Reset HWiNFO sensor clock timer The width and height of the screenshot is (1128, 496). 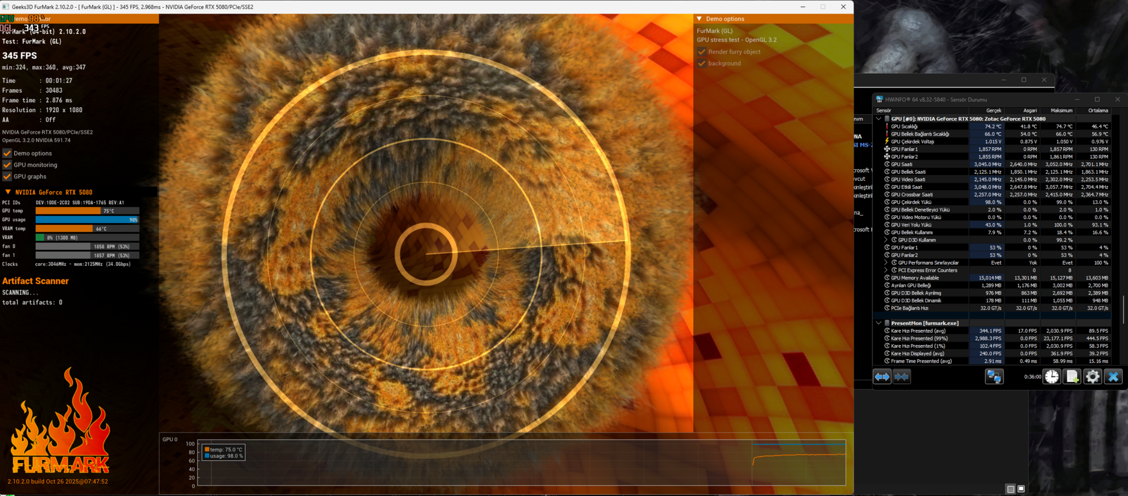pyautogui.click(x=1052, y=377)
